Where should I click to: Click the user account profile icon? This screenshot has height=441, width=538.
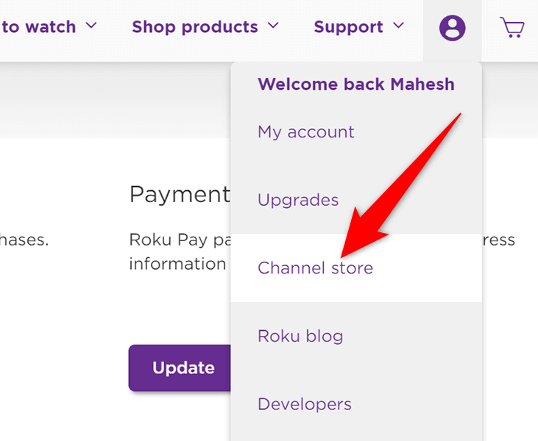[452, 28]
